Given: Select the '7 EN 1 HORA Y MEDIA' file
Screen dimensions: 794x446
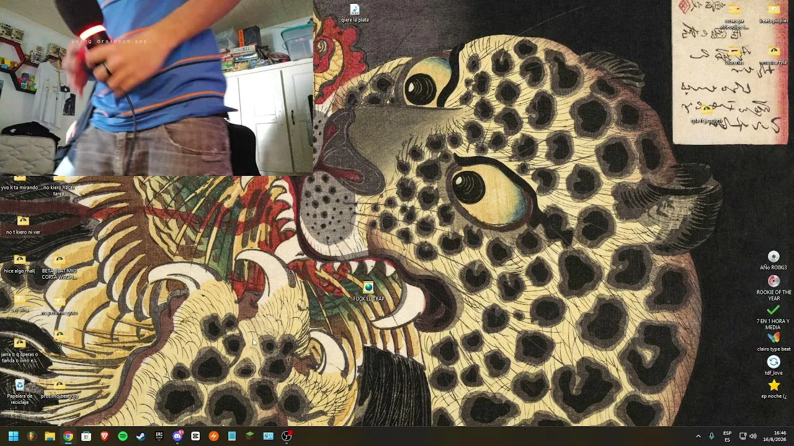Looking at the screenshot, I should 773,317.
